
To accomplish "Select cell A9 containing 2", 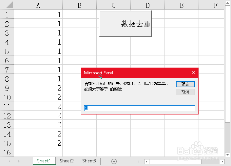I will tap(38, 88).
